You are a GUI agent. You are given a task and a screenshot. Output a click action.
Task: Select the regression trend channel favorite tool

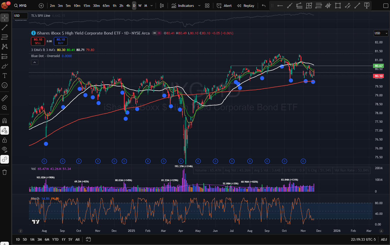[x=299, y=6]
